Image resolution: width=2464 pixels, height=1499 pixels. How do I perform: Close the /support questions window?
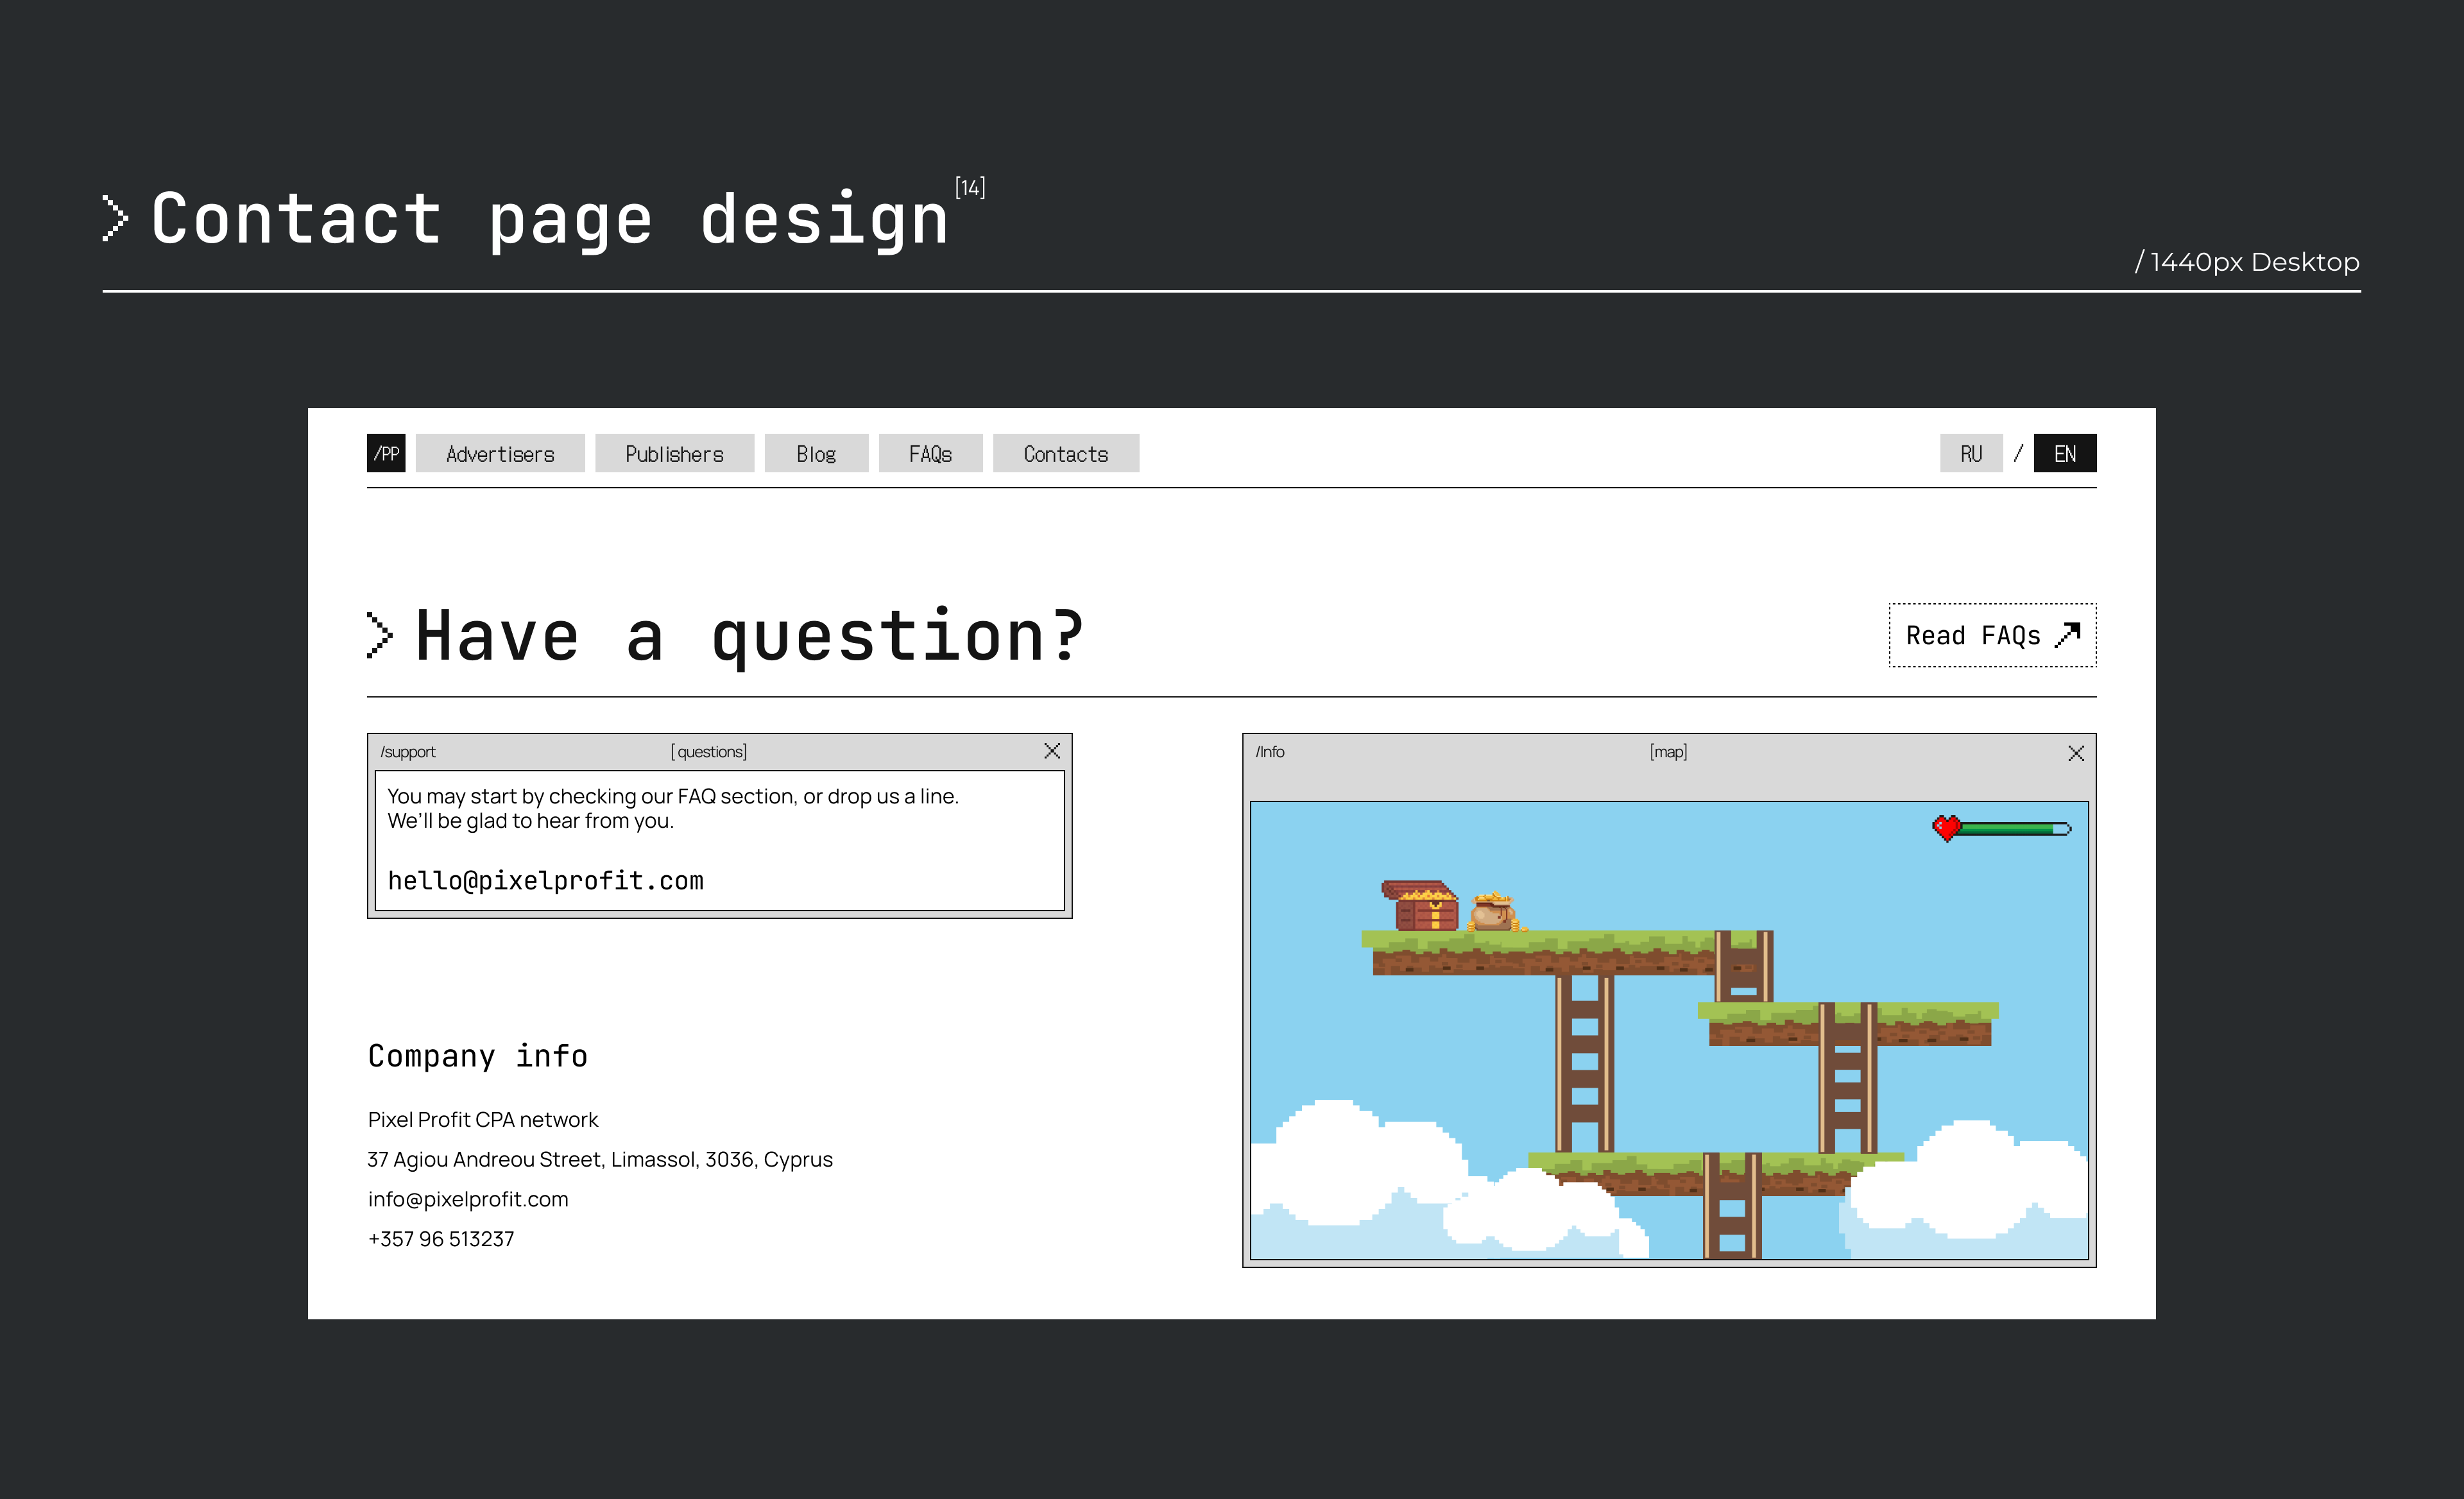1052,751
